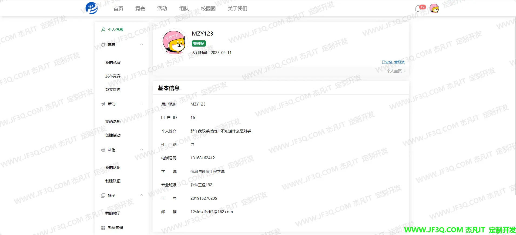Click the user avatar in top-right corner

[434, 9]
